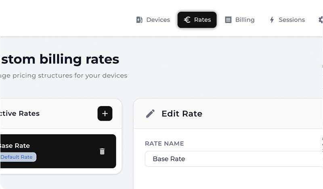Delete Base Rate using trash icon
The width and height of the screenshot is (323, 189).
pyautogui.click(x=102, y=151)
